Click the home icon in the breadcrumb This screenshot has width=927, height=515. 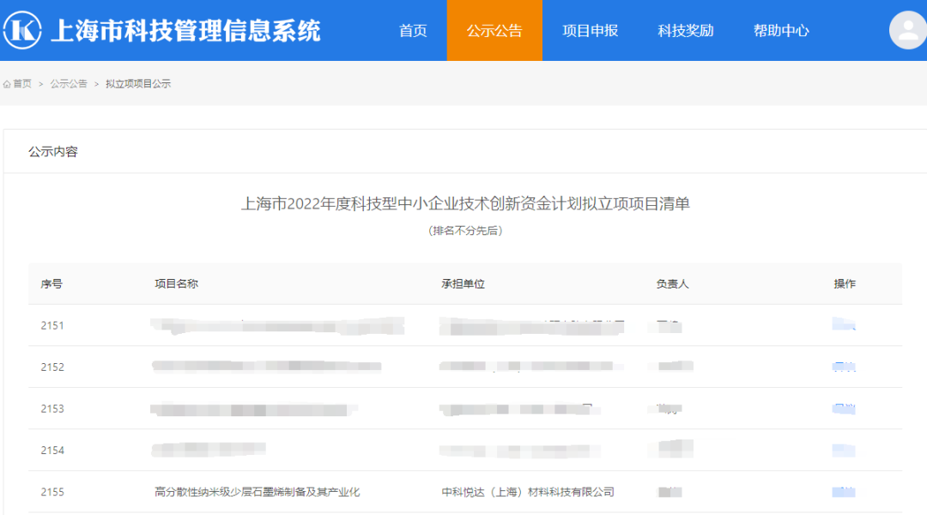pyautogui.click(x=8, y=83)
